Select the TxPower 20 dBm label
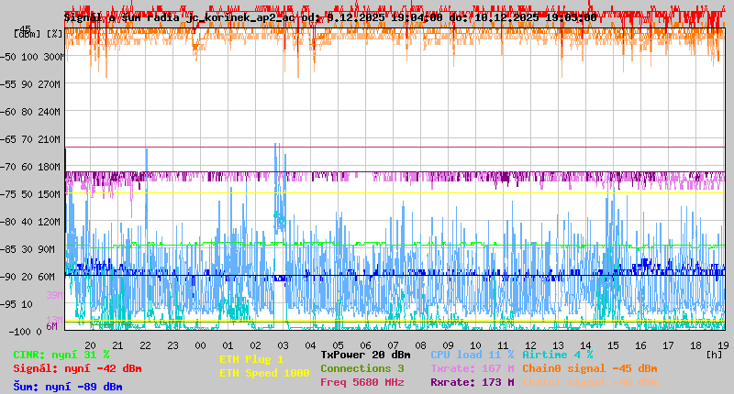The width and height of the screenshot is (734, 394). pos(365,355)
